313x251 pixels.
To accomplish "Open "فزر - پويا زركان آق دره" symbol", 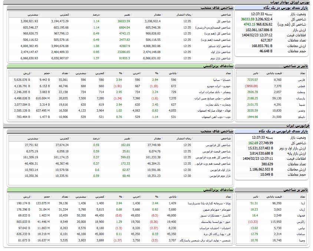I will coord(217,234).
